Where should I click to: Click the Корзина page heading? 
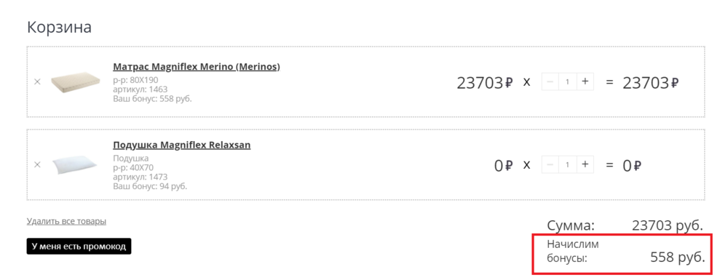pos(60,27)
